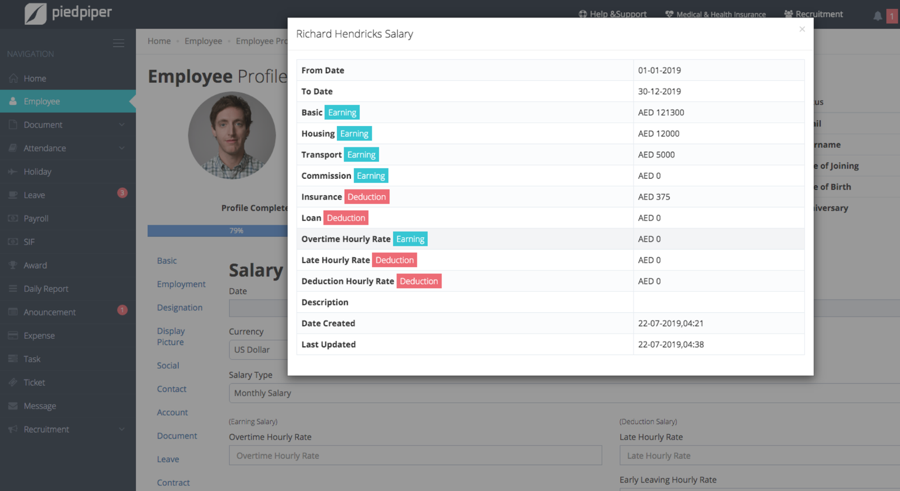Click the notification bell icon
Screen dimensions: 900x491
[877, 16]
